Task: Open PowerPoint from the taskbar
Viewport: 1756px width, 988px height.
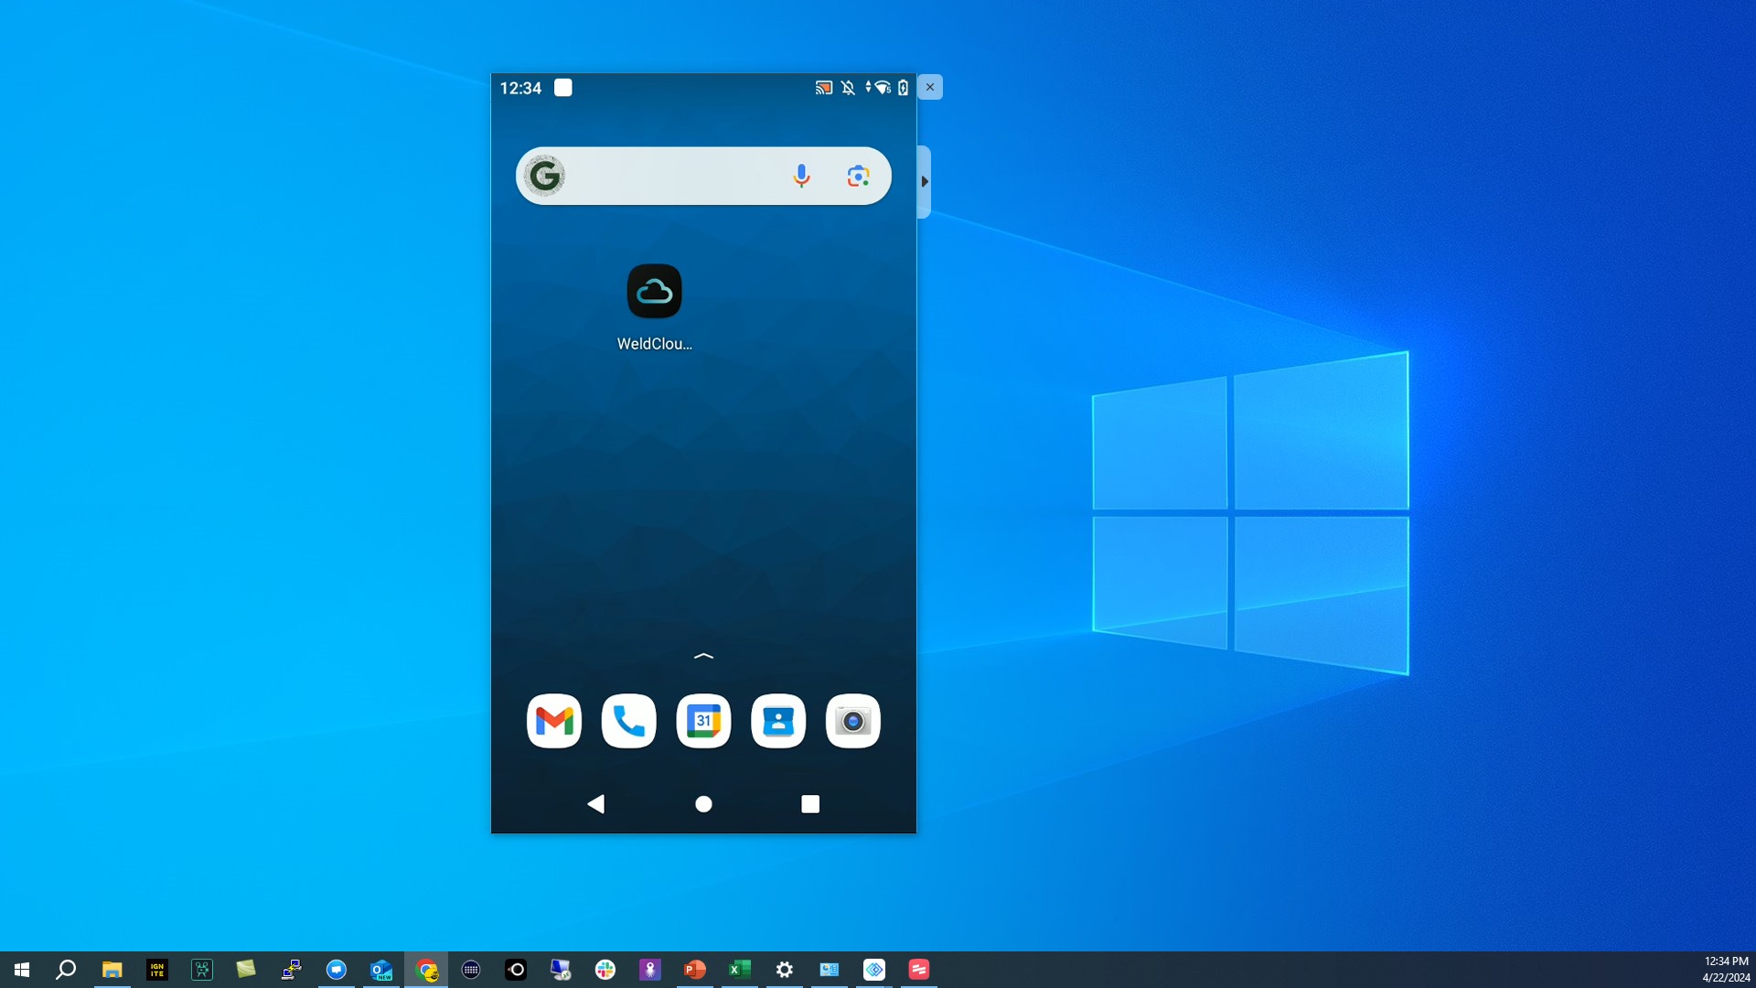Action: pos(695,970)
